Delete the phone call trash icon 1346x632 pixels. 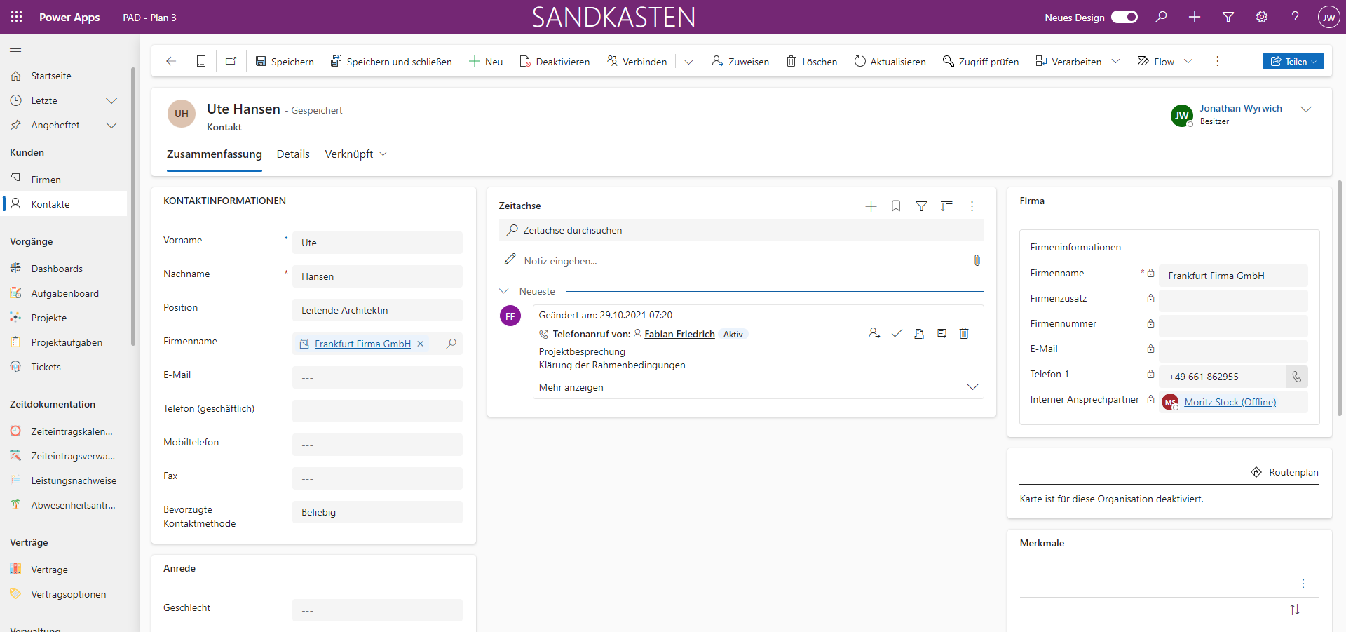[x=964, y=333]
